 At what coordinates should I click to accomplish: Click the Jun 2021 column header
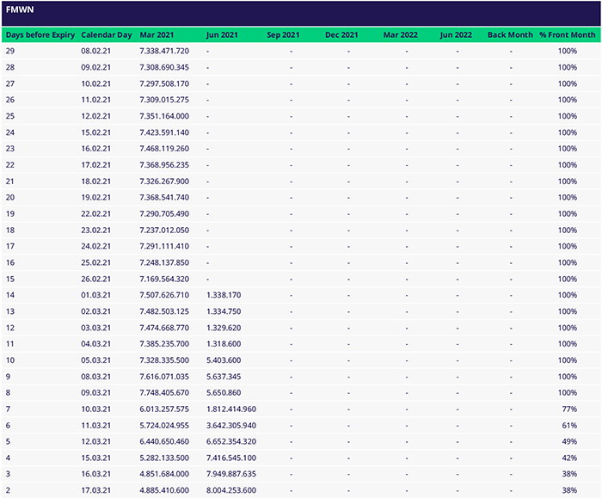[223, 35]
